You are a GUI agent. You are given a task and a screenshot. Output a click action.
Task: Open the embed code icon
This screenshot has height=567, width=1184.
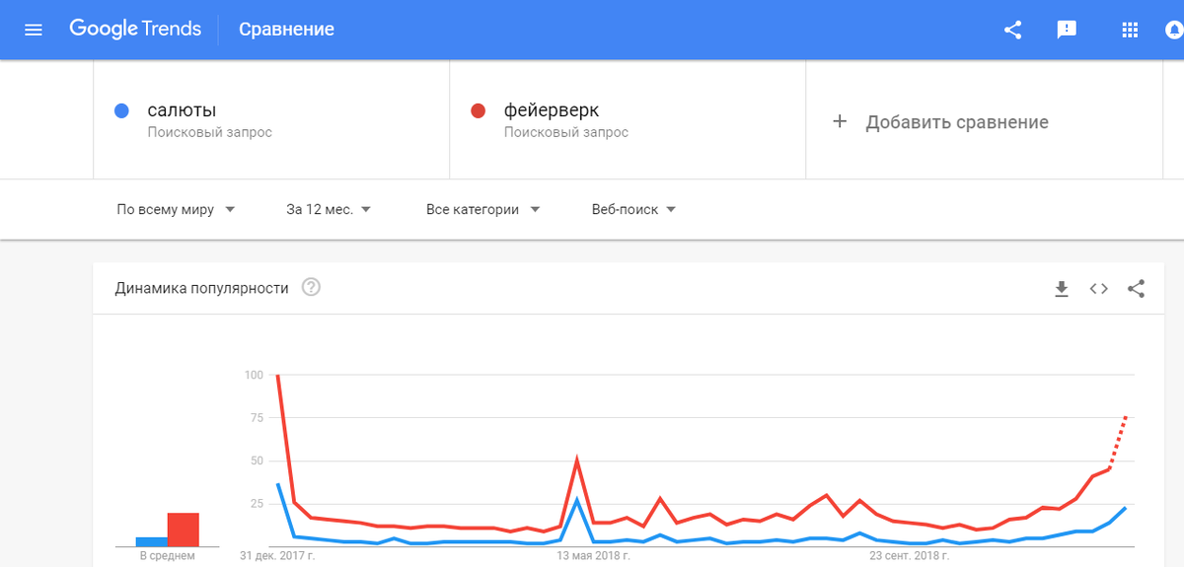pyautogui.click(x=1099, y=289)
